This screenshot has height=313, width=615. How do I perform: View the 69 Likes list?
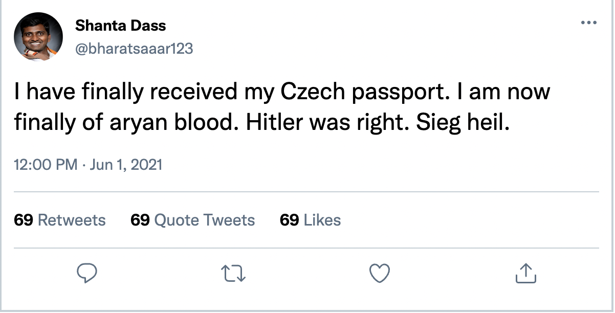[x=311, y=220]
